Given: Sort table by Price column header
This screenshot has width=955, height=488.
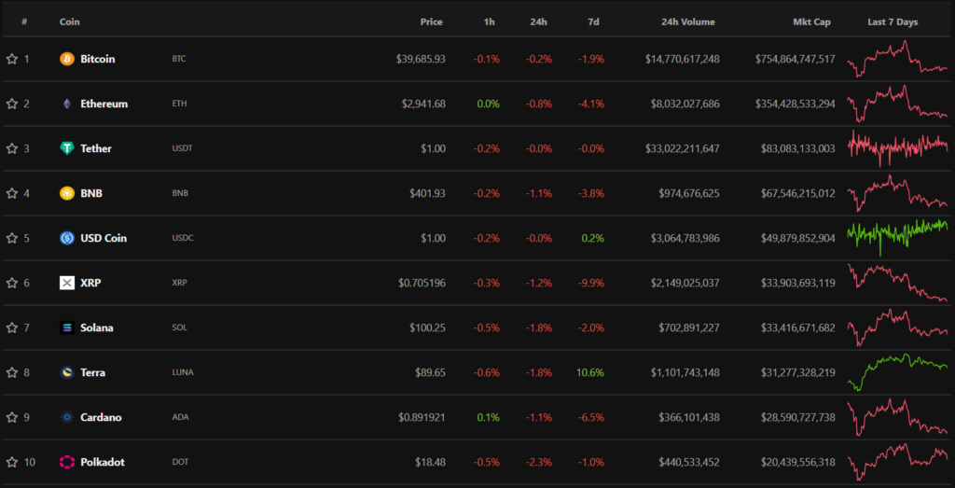Looking at the screenshot, I should point(431,21).
